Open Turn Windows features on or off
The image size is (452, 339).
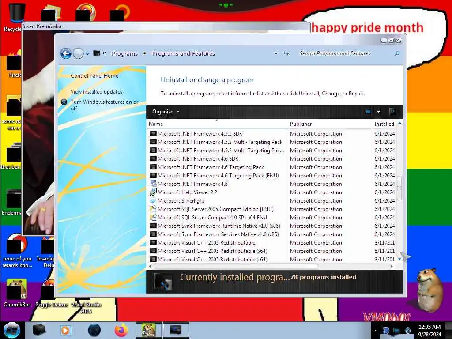click(x=104, y=105)
